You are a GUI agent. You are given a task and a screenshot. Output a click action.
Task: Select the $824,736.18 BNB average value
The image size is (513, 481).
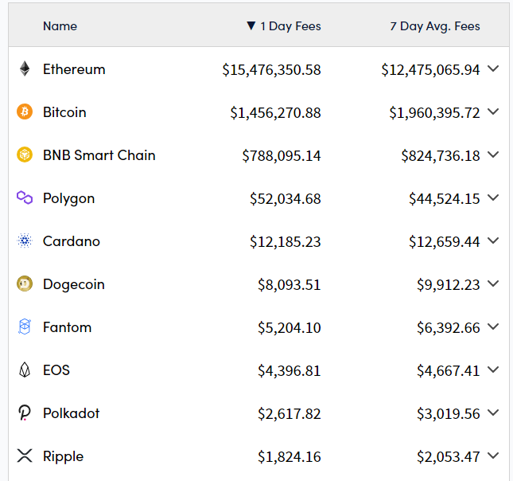pos(441,155)
